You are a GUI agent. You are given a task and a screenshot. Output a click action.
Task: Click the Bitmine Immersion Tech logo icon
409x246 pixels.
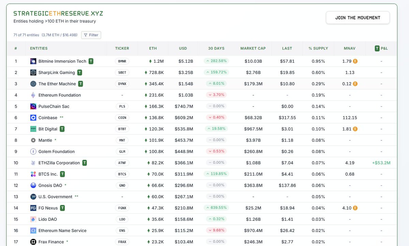[33, 61]
